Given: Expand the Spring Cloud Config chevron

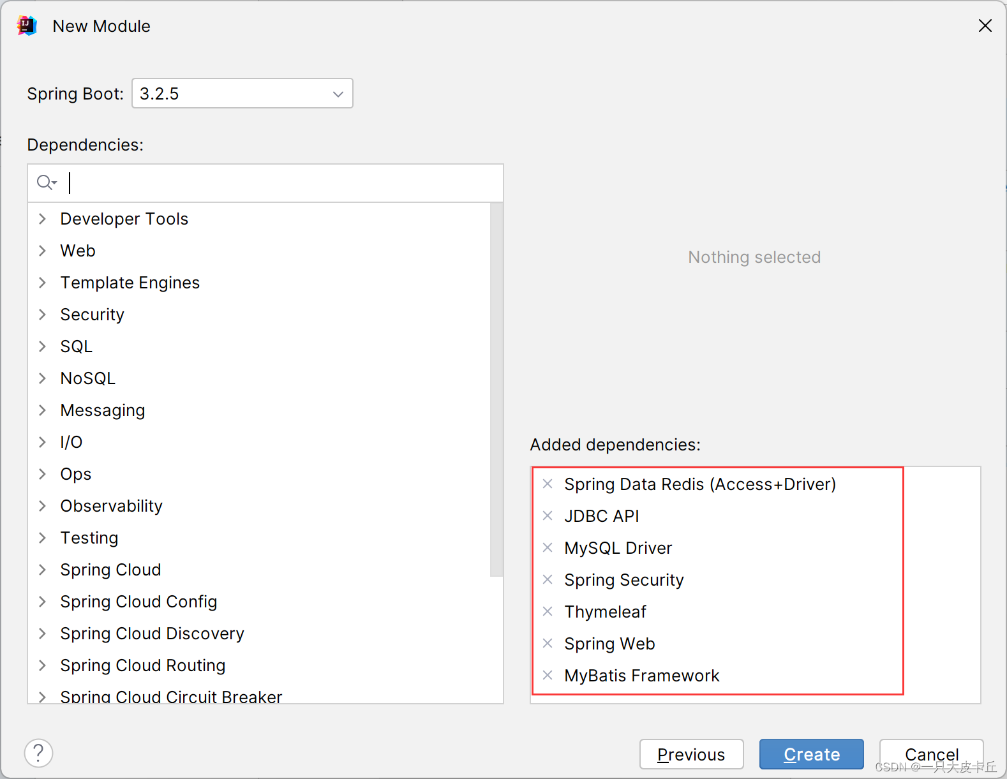Looking at the screenshot, I should 42,602.
